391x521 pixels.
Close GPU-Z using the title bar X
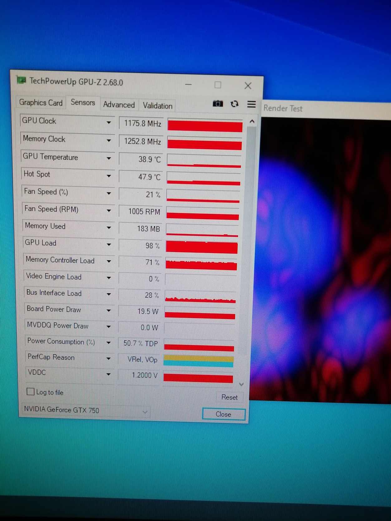tap(248, 86)
